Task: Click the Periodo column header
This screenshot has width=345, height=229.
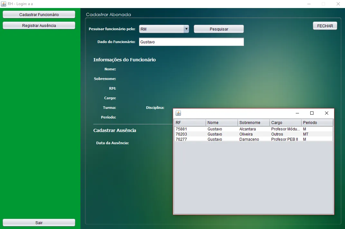Action: tap(317, 123)
